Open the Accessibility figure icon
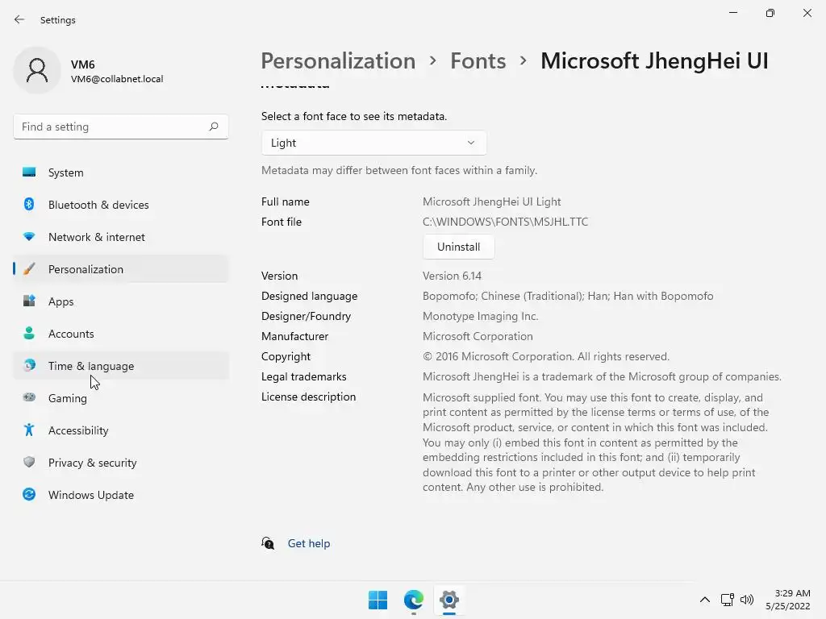Screen dimensions: 826x619 click(x=29, y=430)
